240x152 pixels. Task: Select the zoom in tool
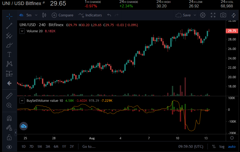[9, 105]
